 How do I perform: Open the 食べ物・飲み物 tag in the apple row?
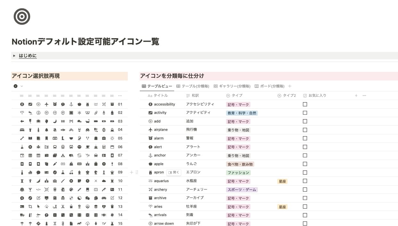tap(240, 164)
